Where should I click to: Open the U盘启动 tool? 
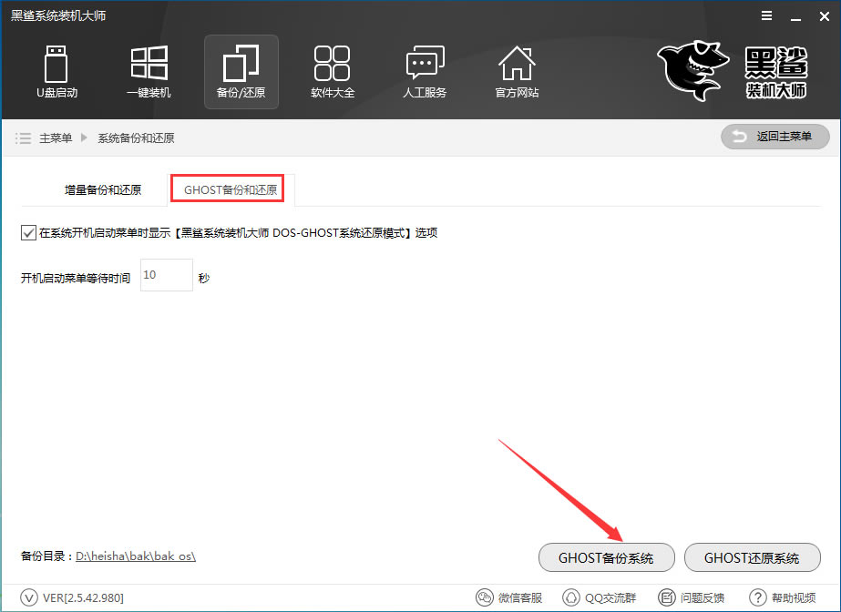click(x=56, y=72)
